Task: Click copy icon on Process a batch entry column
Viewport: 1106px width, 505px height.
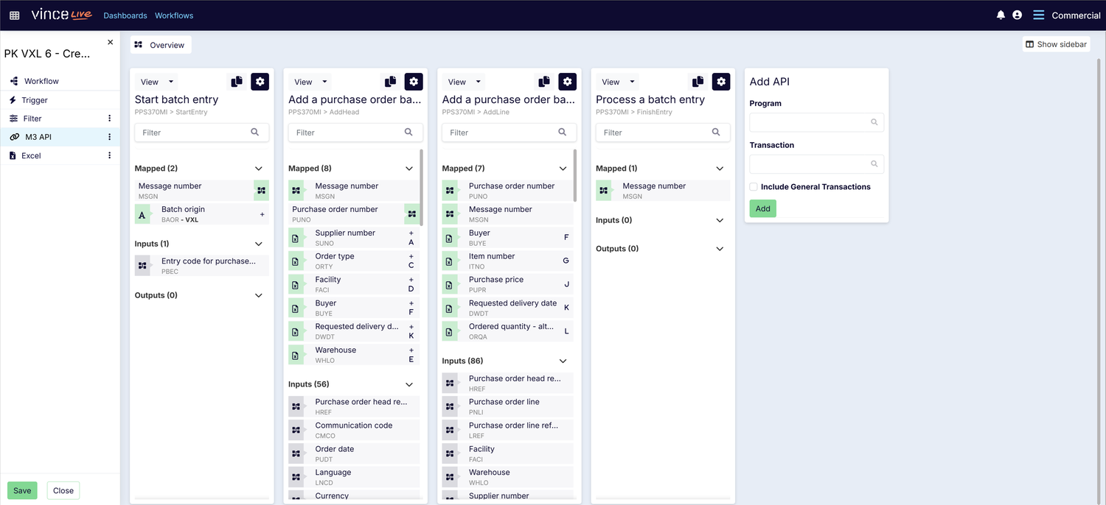Action: (x=698, y=81)
